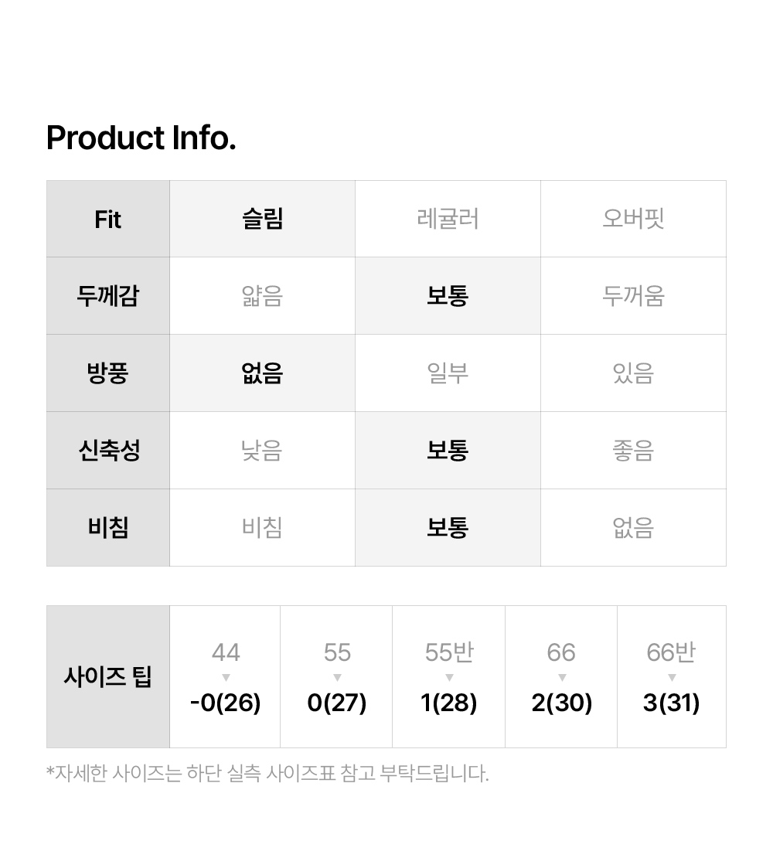Click the small triangle below size 55
Viewport: 773px width, 858px height.
tap(337, 678)
